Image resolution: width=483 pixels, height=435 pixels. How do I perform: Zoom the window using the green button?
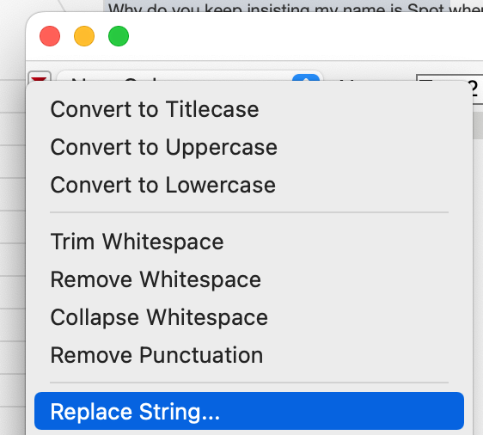pyautogui.click(x=119, y=36)
